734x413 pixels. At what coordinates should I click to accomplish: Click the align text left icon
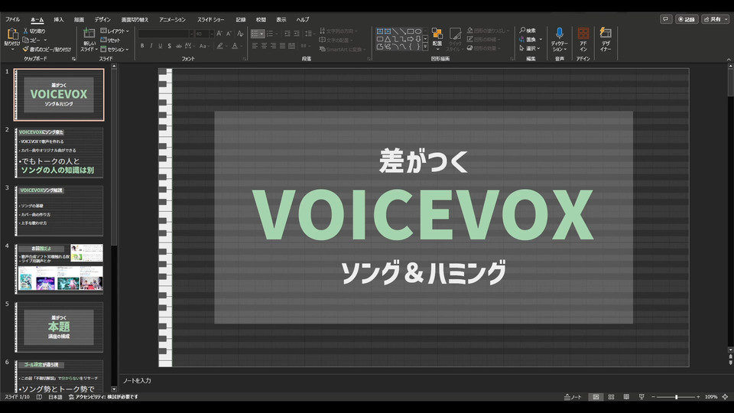click(x=255, y=46)
